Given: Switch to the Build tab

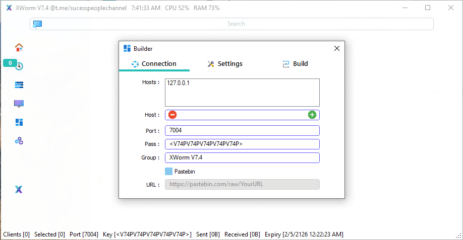Looking at the screenshot, I should (295, 63).
